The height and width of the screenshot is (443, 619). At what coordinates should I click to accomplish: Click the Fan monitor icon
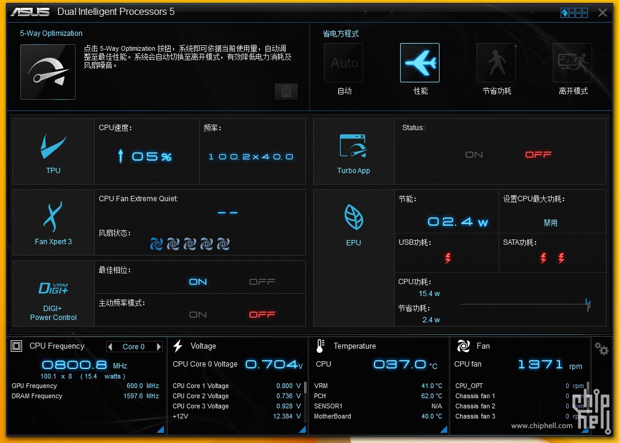click(x=463, y=346)
